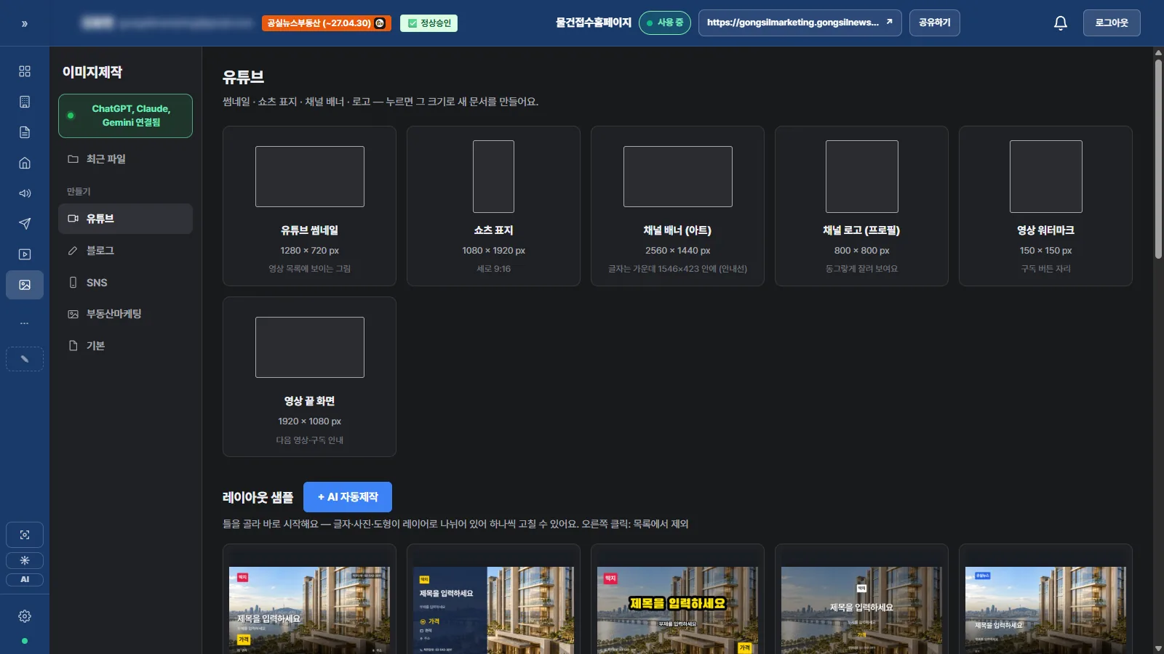Viewport: 1164px width, 654px height.
Task: Open the gongsilmarketing homepage URL link
Action: pos(800,23)
